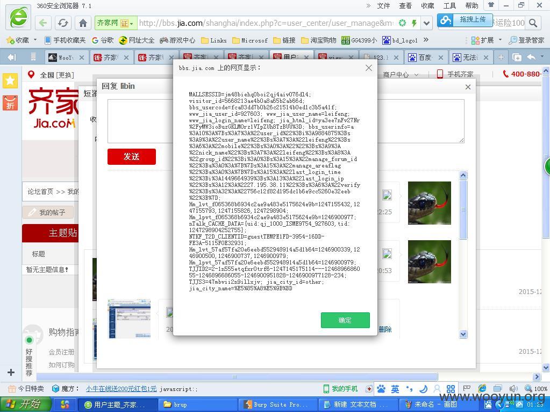Viewport: 550px width, 412px height.
Task: Open the 文件 menu
Action: tap(383, 5)
